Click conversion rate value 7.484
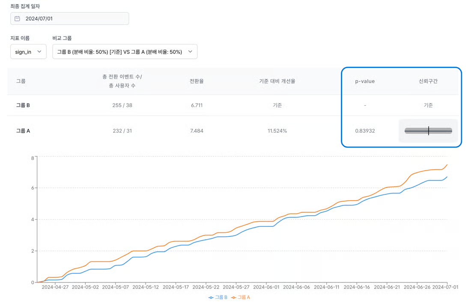The width and height of the screenshot is (471, 303). click(x=197, y=131)
